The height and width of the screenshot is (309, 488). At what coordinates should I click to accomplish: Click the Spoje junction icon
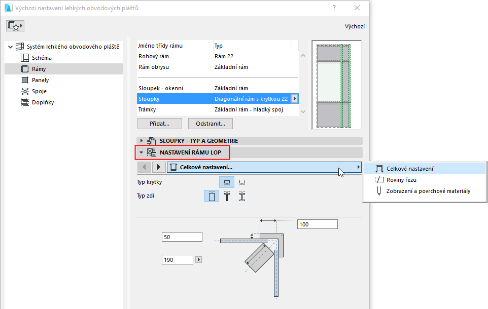click(x=24, y=91)
